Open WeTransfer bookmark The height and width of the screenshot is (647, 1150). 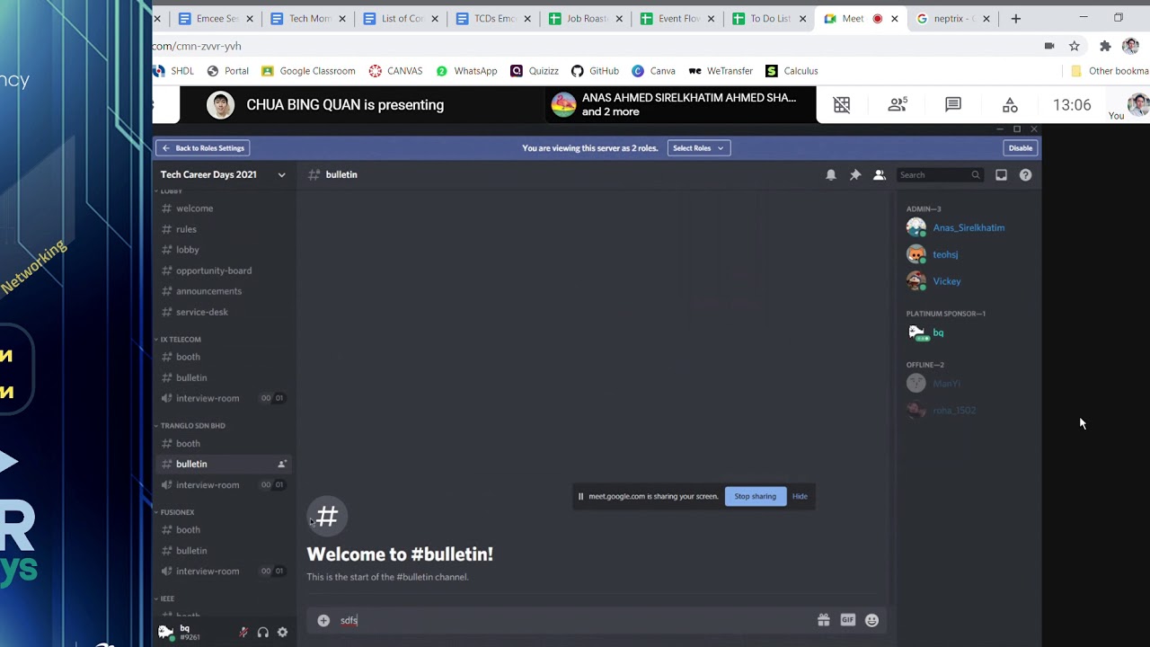pyautogui.click(x=721, y=71)
